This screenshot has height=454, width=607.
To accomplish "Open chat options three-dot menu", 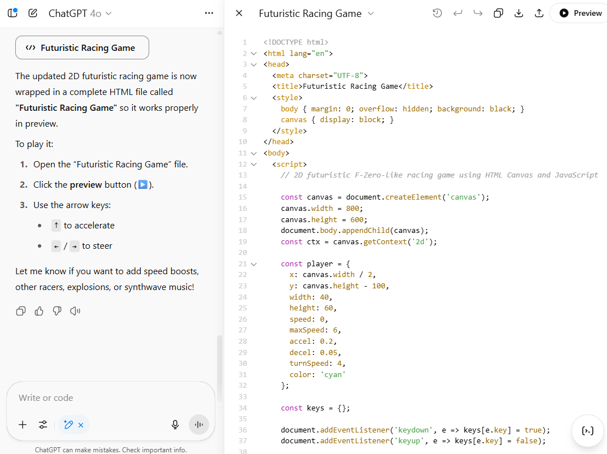I will [x=209, y=13].
